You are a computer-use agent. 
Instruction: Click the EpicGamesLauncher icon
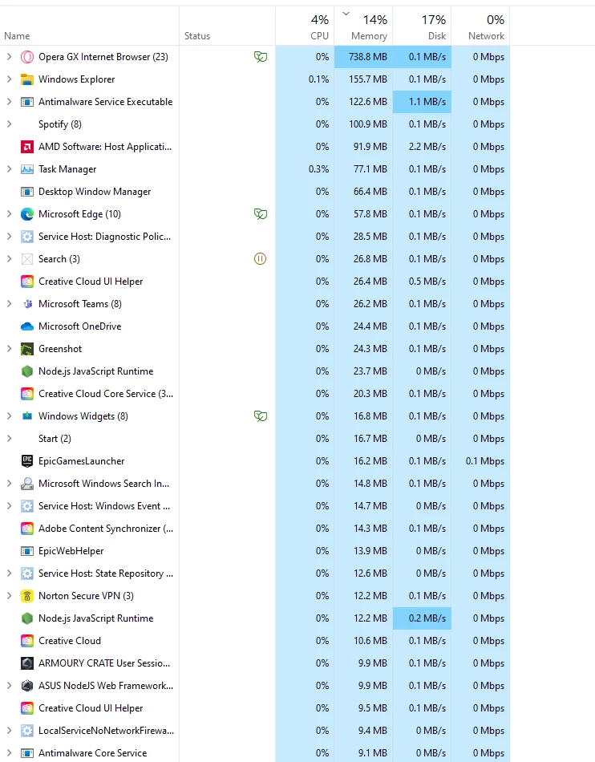tap(27, 461)
